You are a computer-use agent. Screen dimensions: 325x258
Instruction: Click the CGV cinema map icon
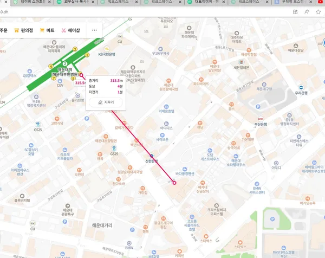pyautogui.click(x=60, y=81)
